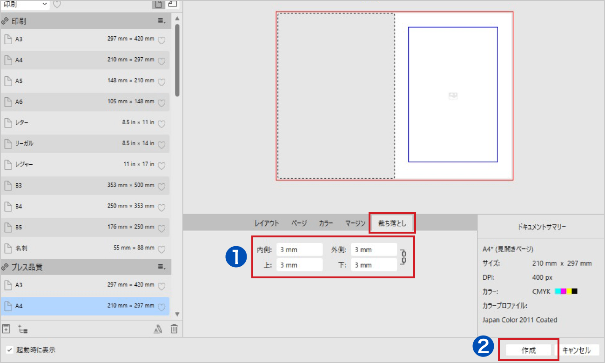Click the 作成 button

[529, 350]
